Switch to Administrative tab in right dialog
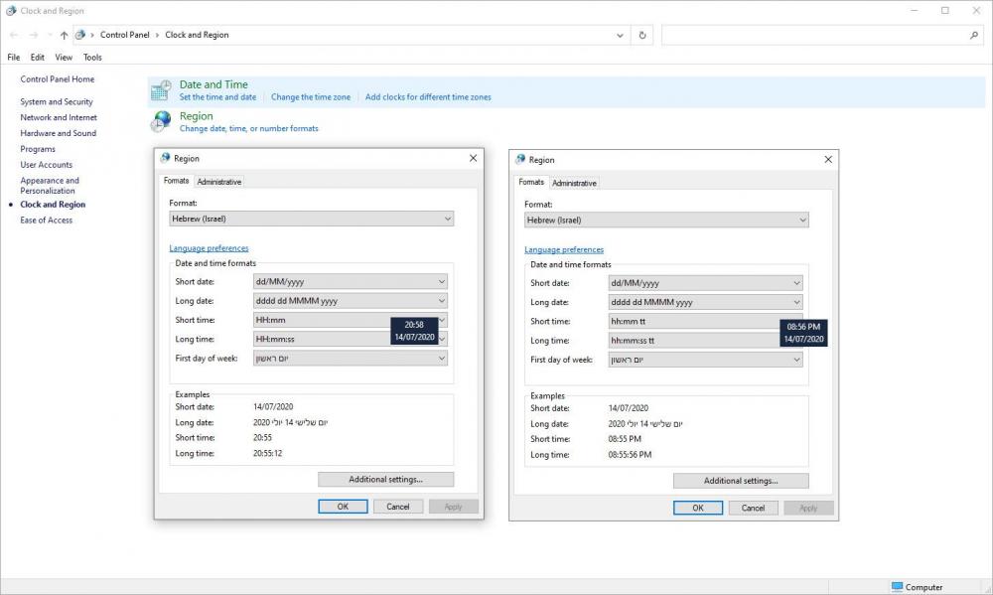This screenshot has height=595, width=993. pos(574,183)
